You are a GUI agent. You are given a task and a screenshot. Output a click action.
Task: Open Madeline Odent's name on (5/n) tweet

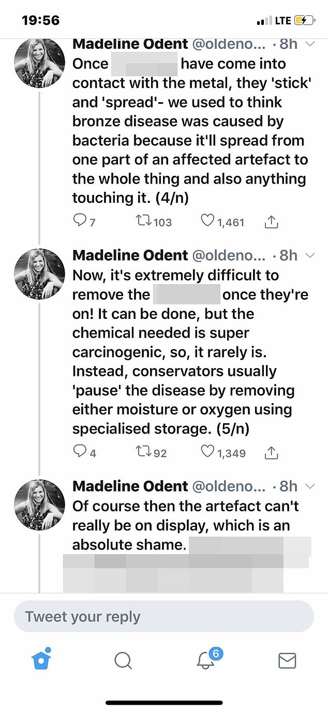130,255
